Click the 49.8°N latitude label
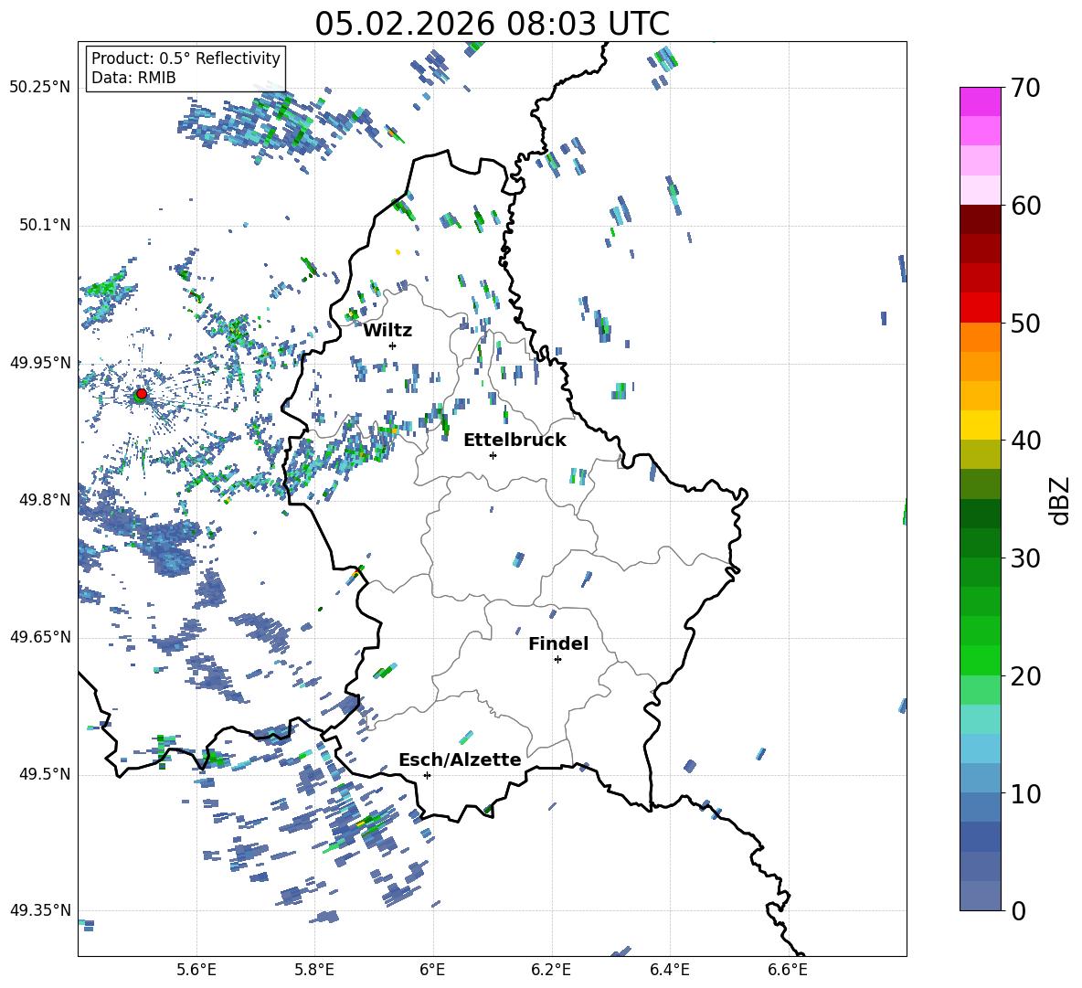 (x=45, y=500)
